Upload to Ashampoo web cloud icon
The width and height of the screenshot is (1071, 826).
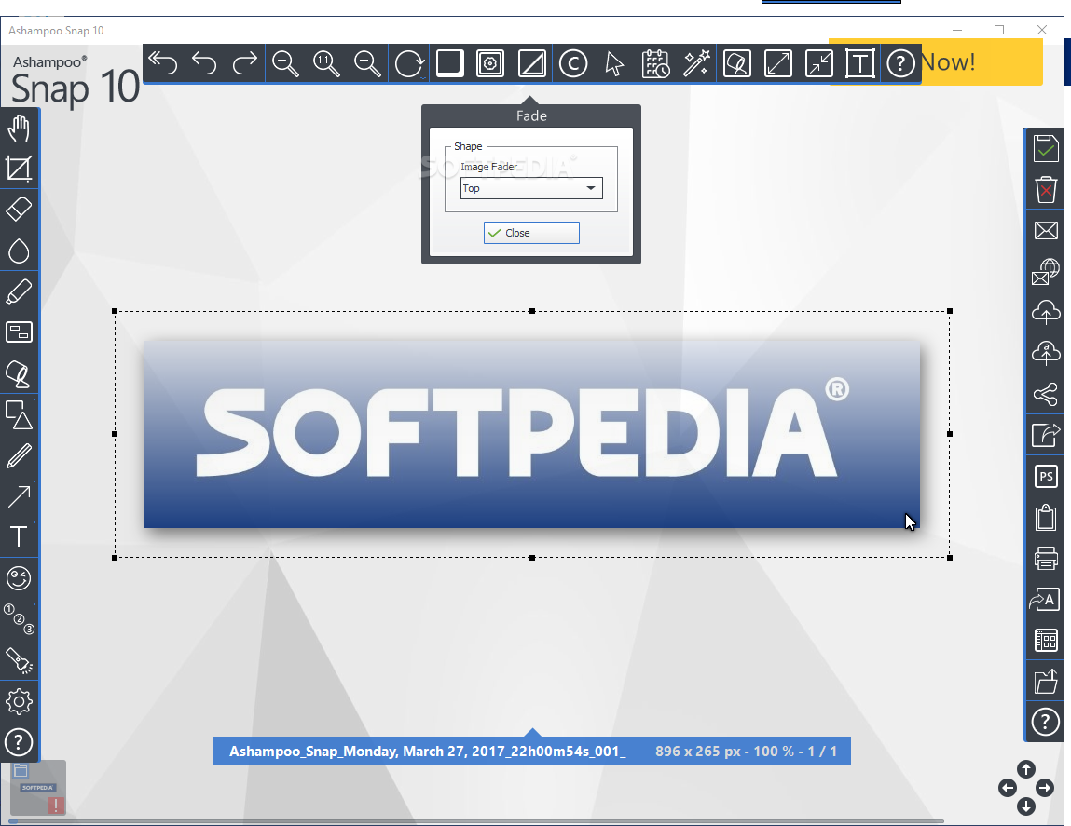(1046, 353)
